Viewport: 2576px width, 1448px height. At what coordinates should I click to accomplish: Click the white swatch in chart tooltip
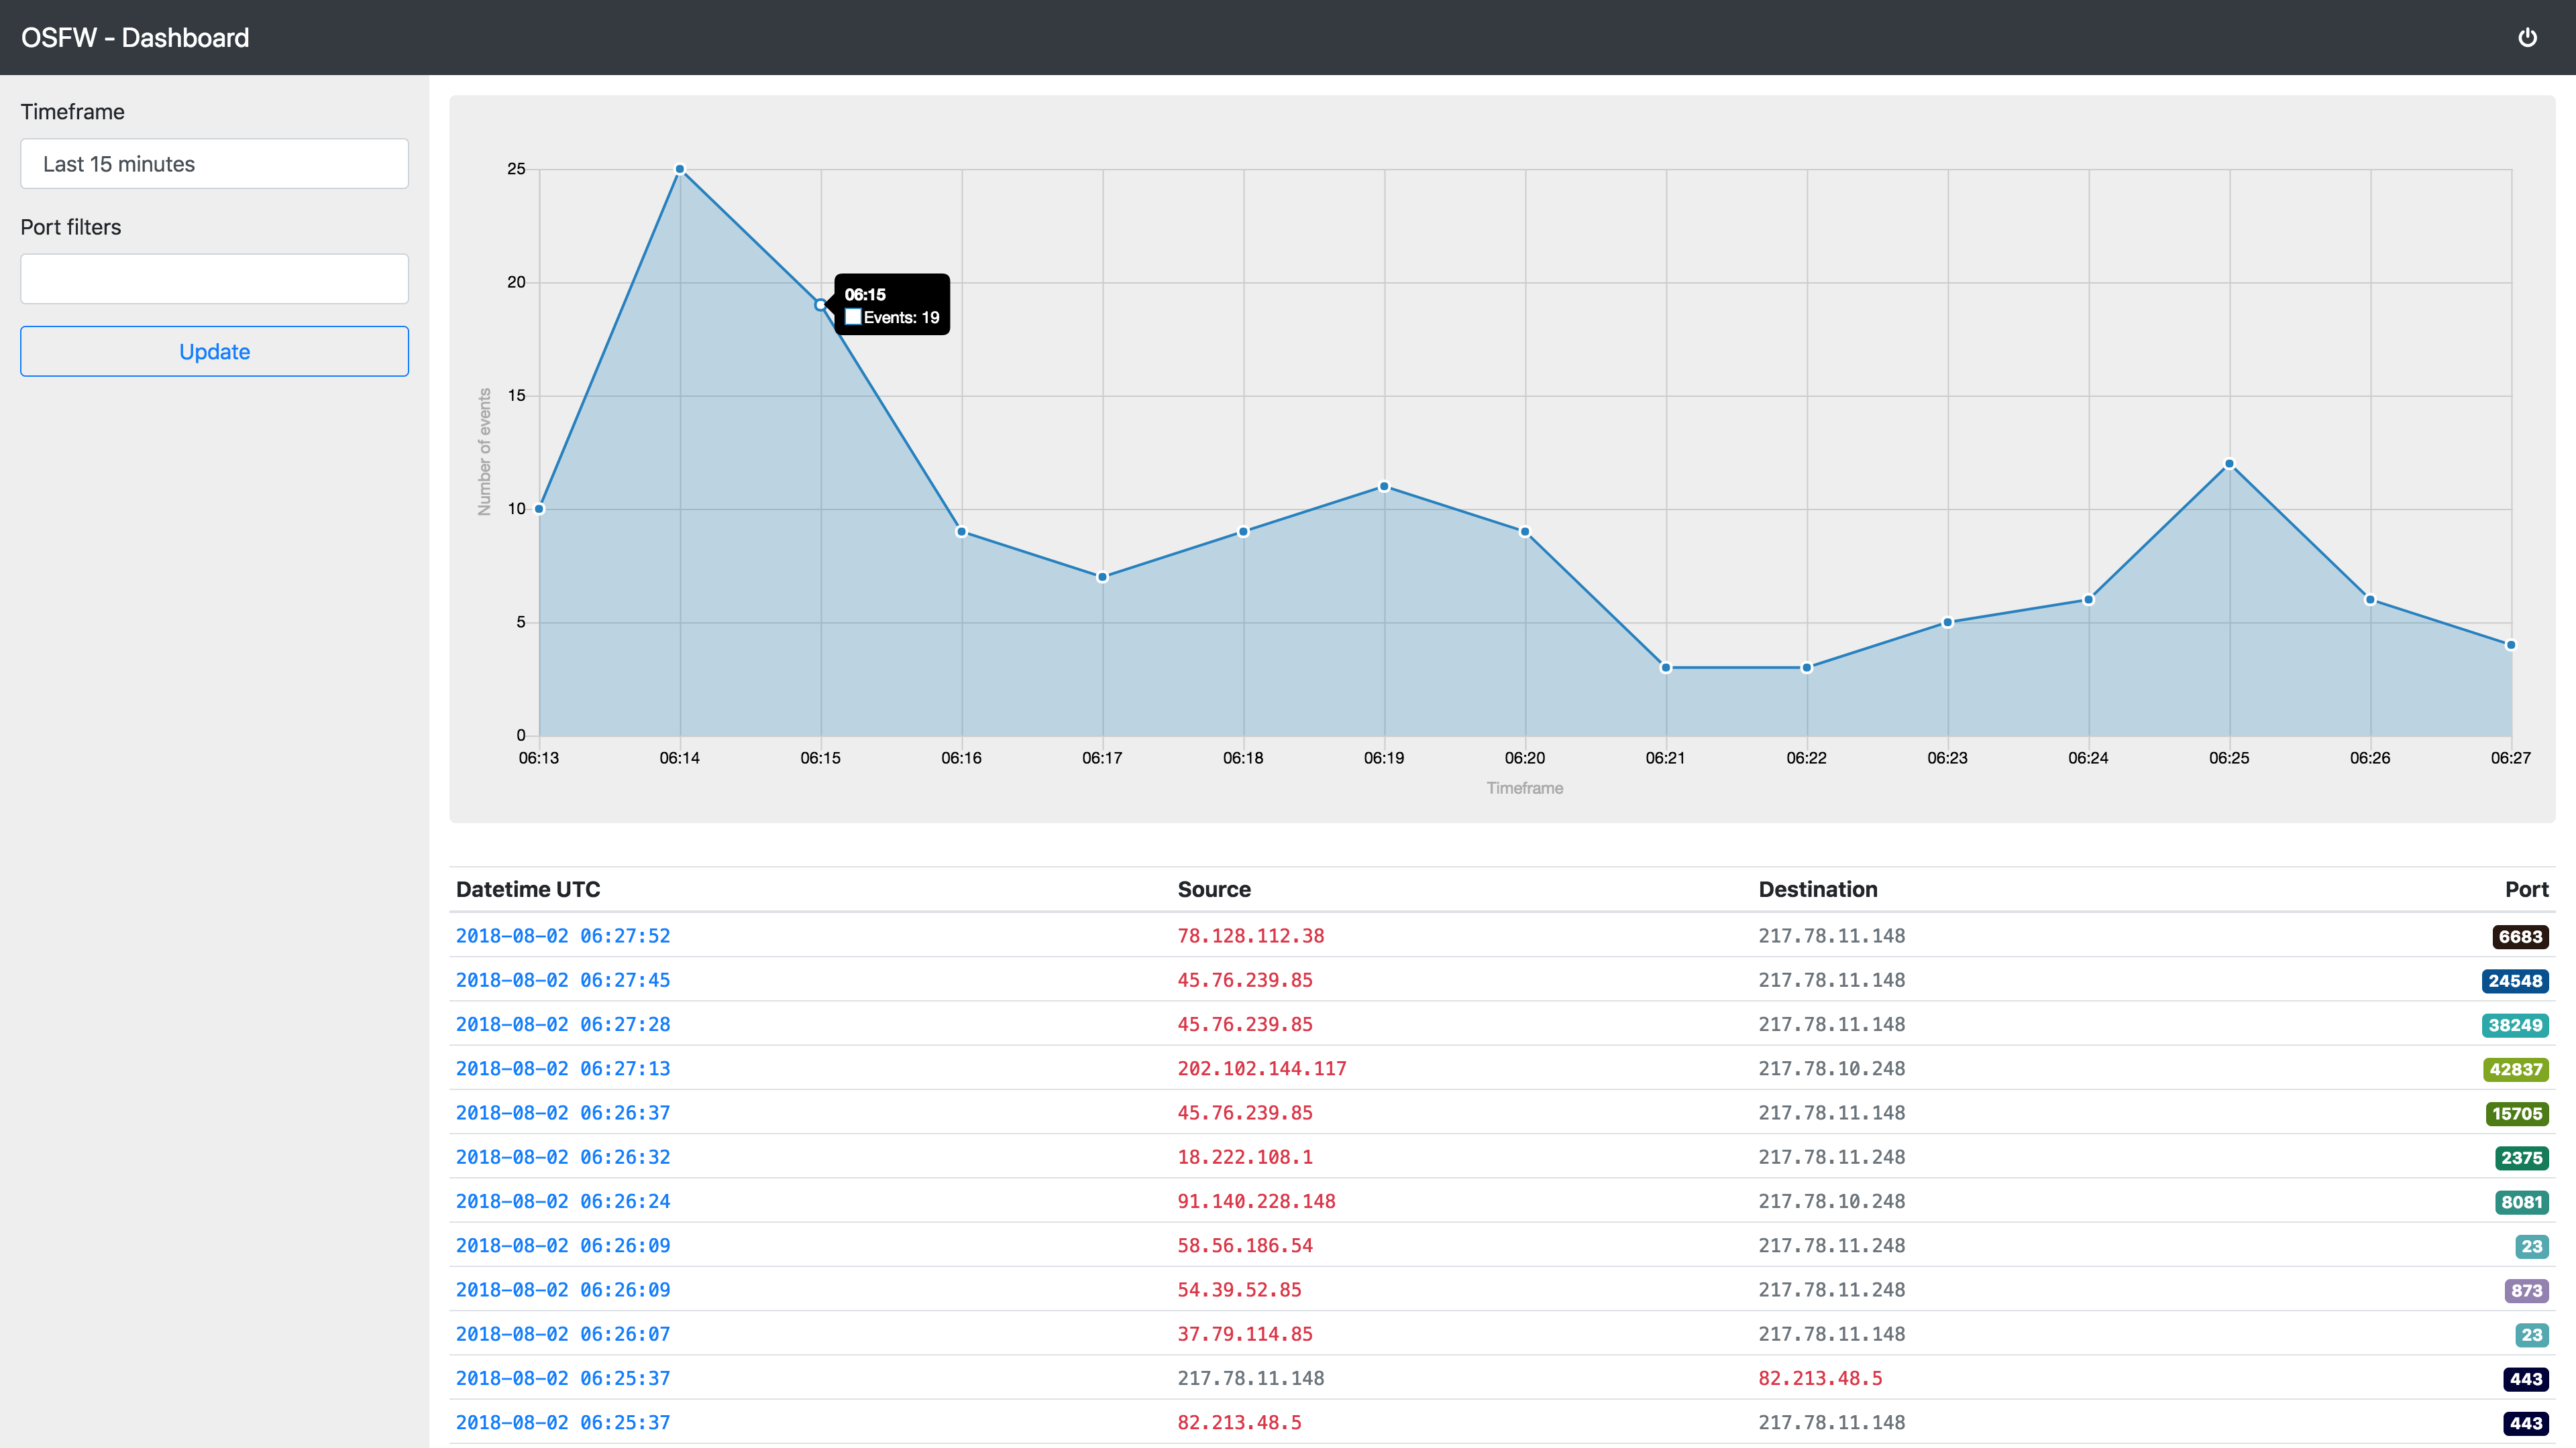[853, 317]
